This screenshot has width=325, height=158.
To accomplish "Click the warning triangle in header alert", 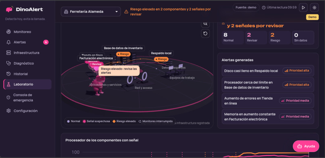I will pos(126,12).
